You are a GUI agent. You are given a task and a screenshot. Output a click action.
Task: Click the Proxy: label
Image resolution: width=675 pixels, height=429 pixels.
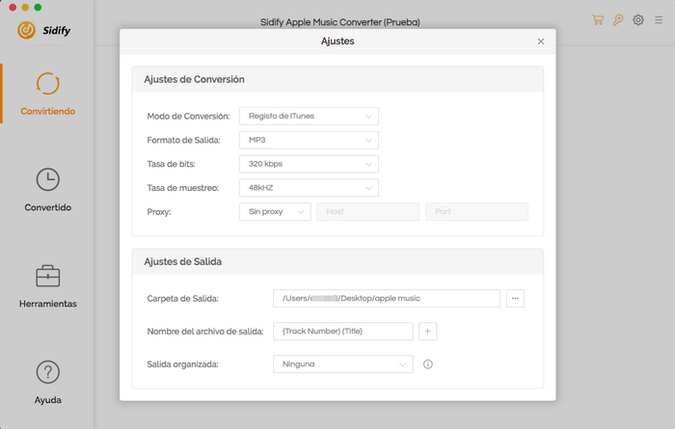[159, 212]
